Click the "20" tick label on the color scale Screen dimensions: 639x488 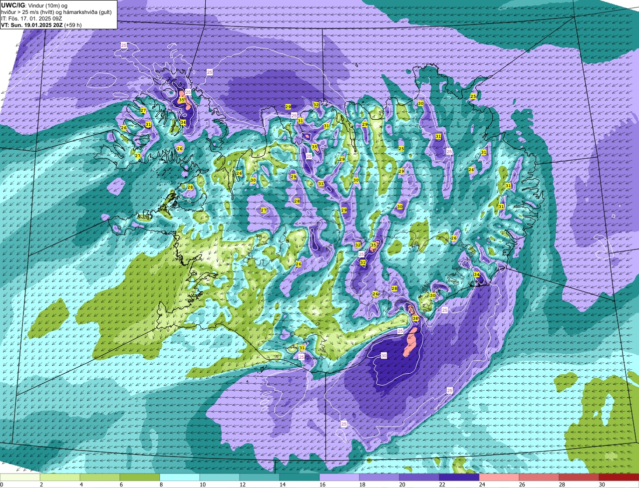[x=402, y=485]
